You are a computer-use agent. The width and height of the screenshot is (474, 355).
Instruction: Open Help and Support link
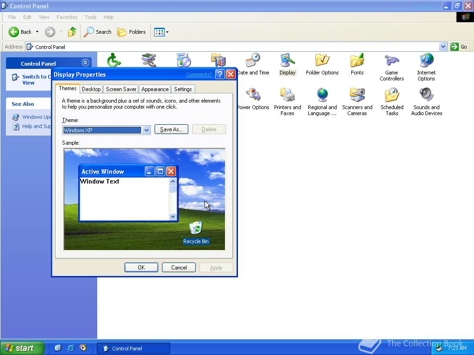click(32, 126)
